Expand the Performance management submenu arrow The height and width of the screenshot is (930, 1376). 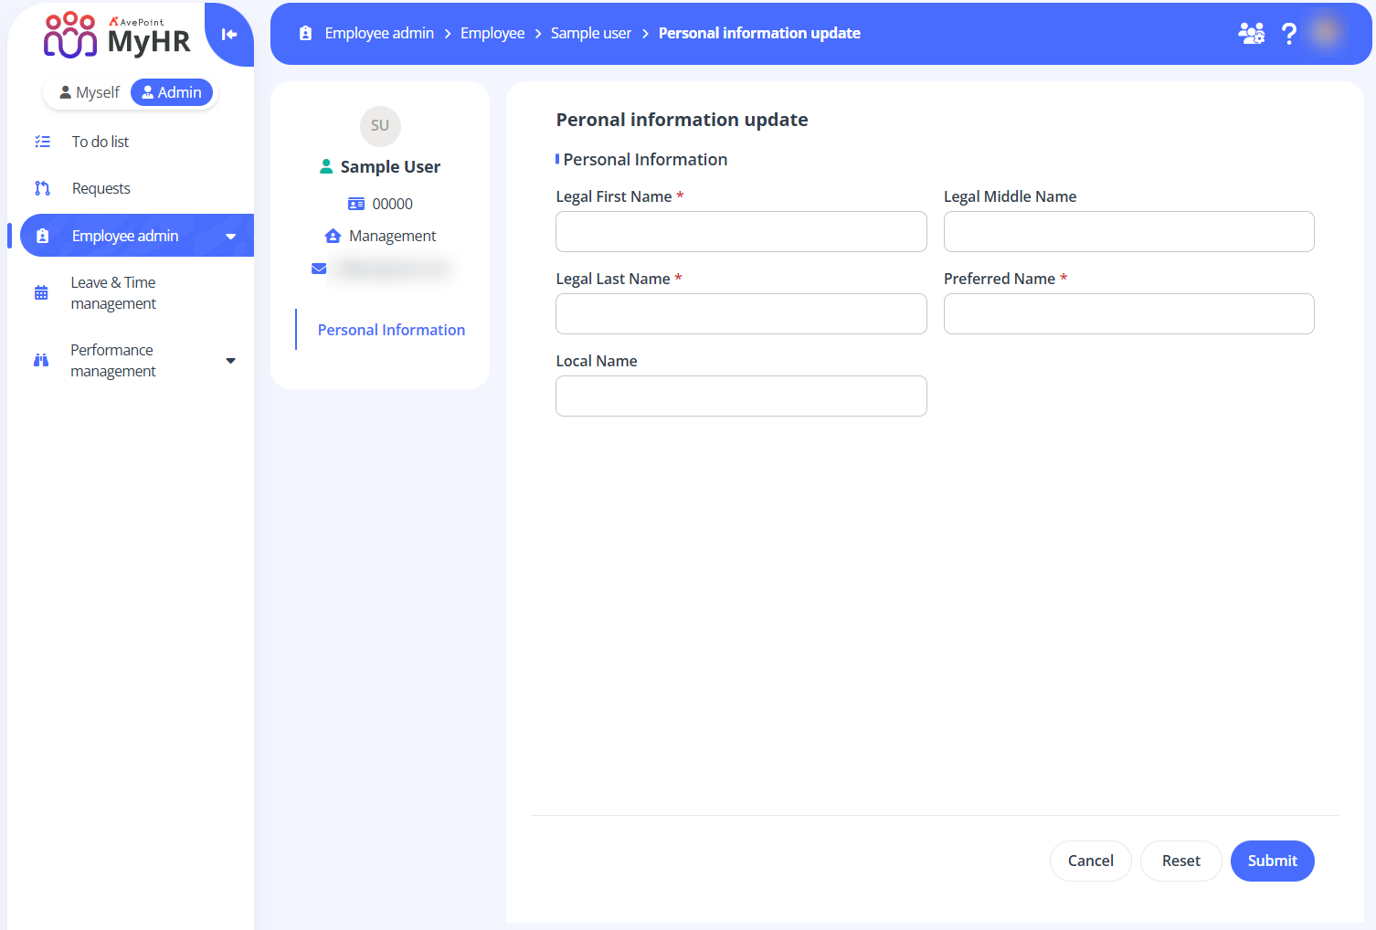231,361
